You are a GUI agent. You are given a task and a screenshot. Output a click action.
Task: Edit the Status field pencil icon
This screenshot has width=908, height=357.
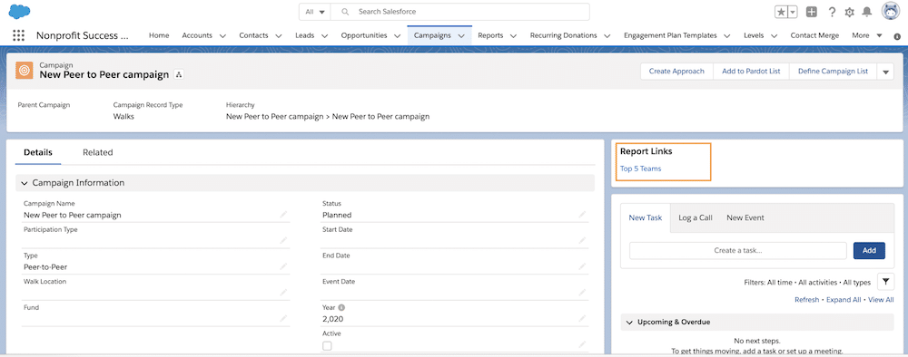tap(582, 215)
